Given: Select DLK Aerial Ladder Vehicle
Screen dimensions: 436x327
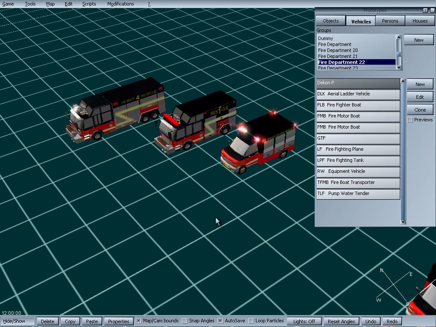Looking at the screenshot, I should (x=358, y=94).
